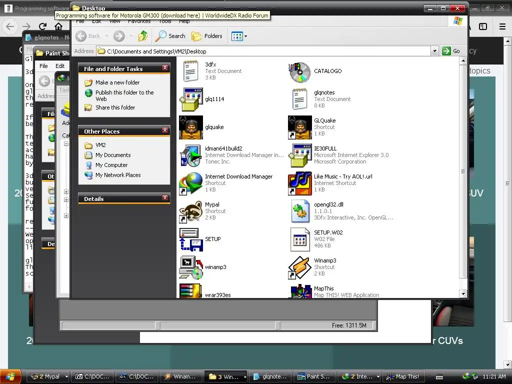Open the Help menu in Desktop window
This screenshot has height=384, width=512.
coord(184,21)
